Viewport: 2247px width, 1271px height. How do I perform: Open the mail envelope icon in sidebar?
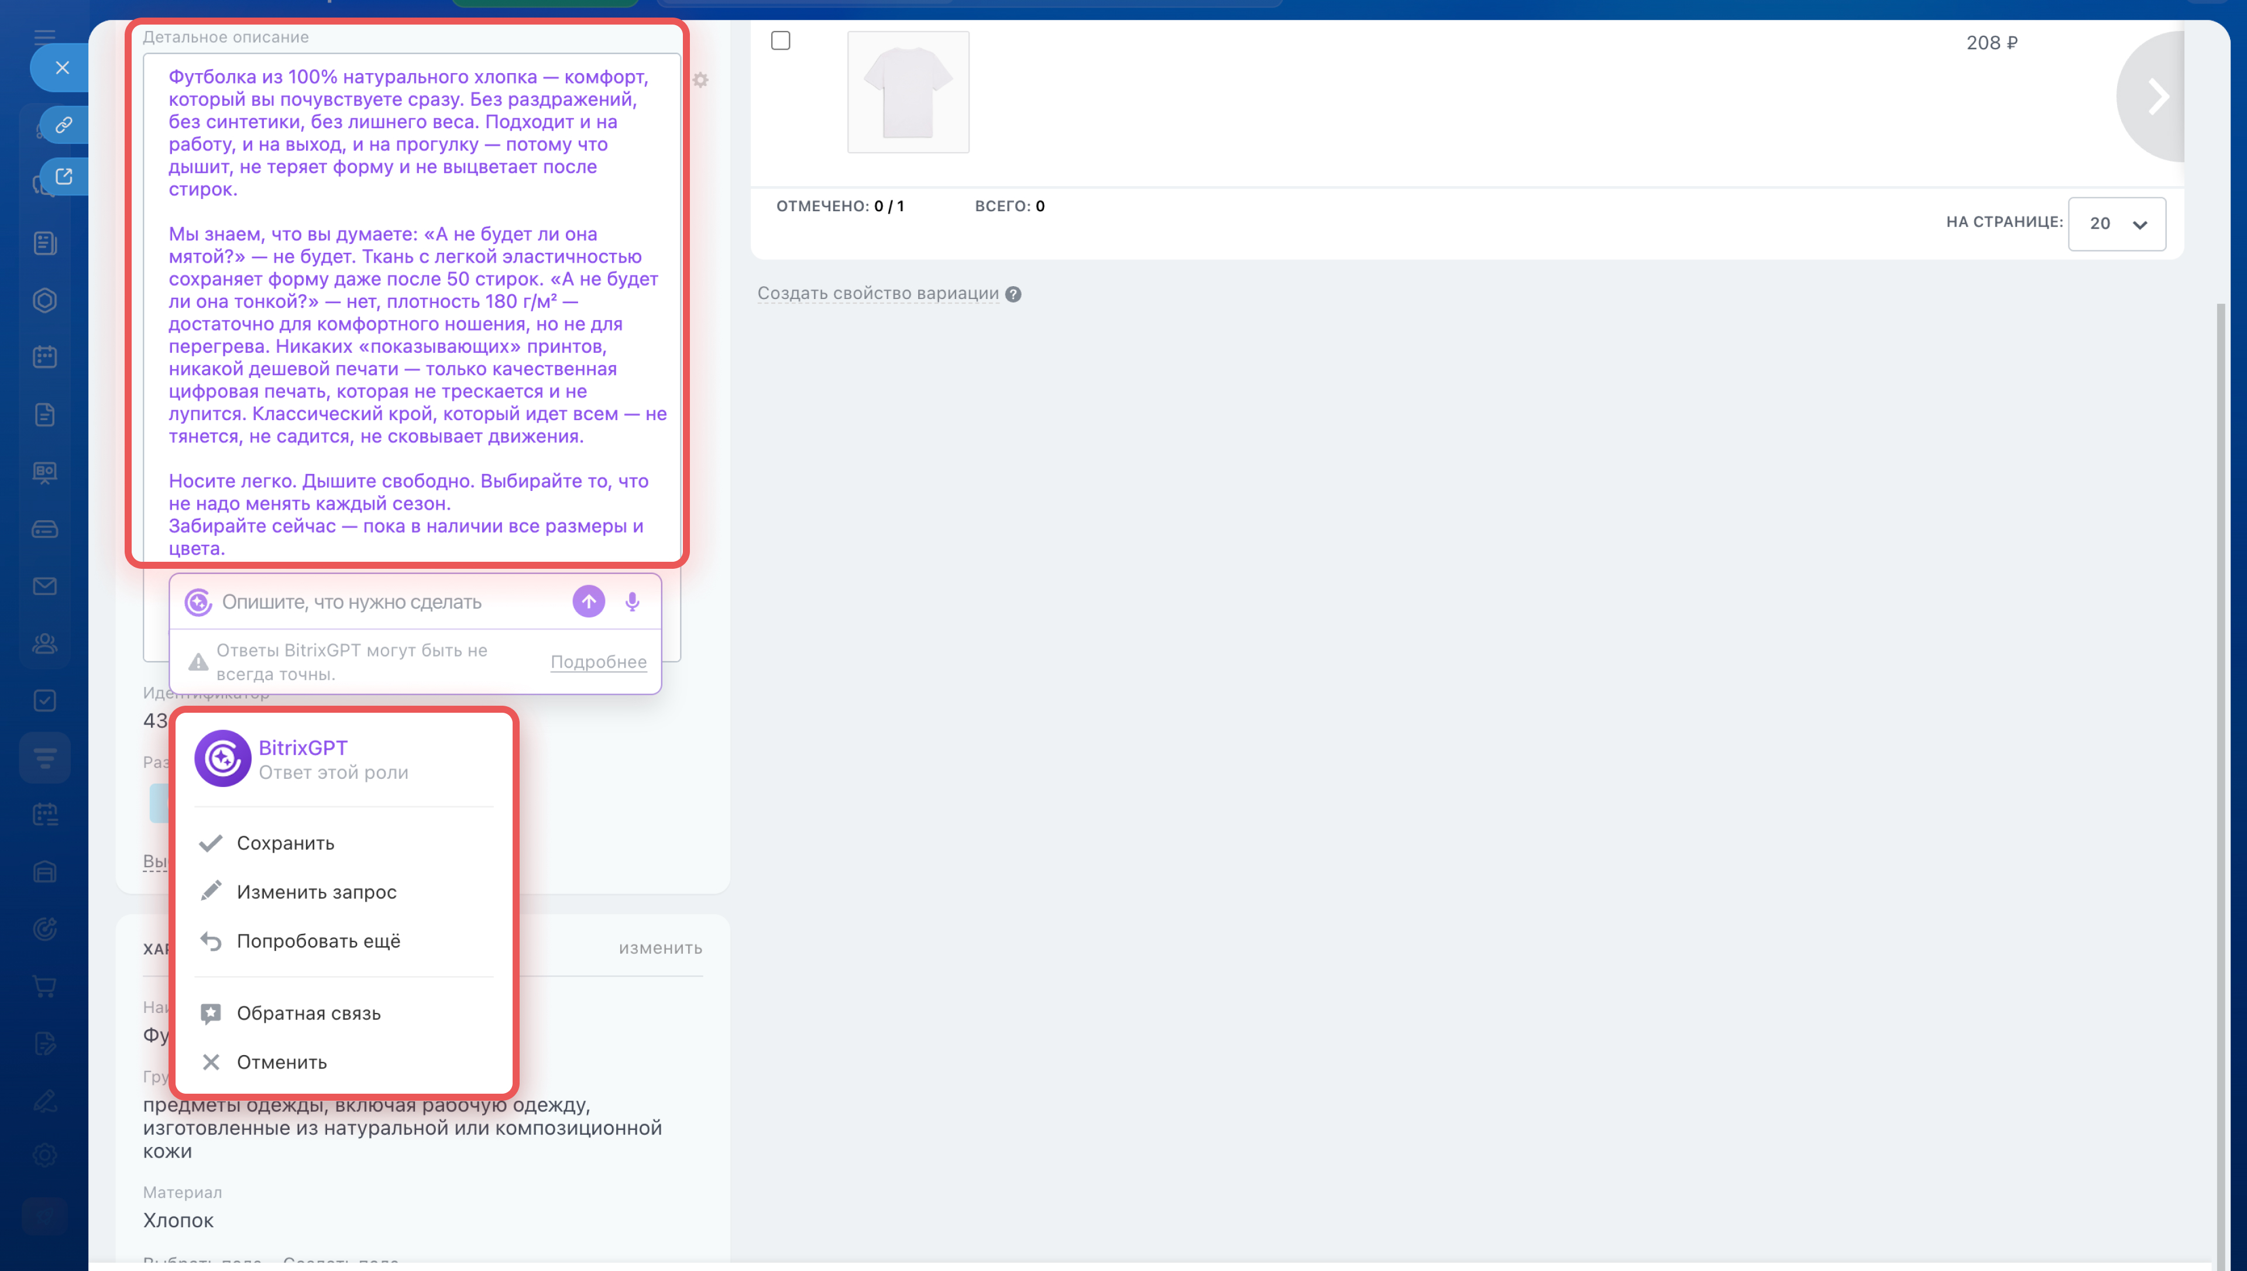click(44, 586)
